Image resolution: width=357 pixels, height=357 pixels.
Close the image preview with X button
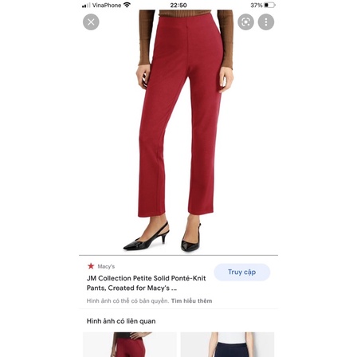pos(91,22)
